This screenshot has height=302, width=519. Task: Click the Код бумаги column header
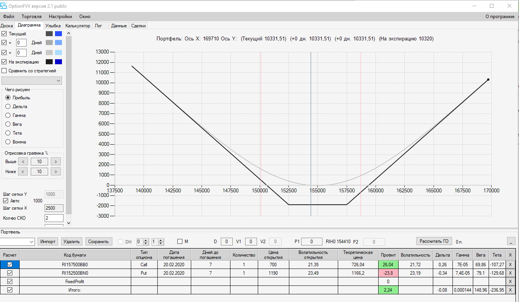point(75,255)
